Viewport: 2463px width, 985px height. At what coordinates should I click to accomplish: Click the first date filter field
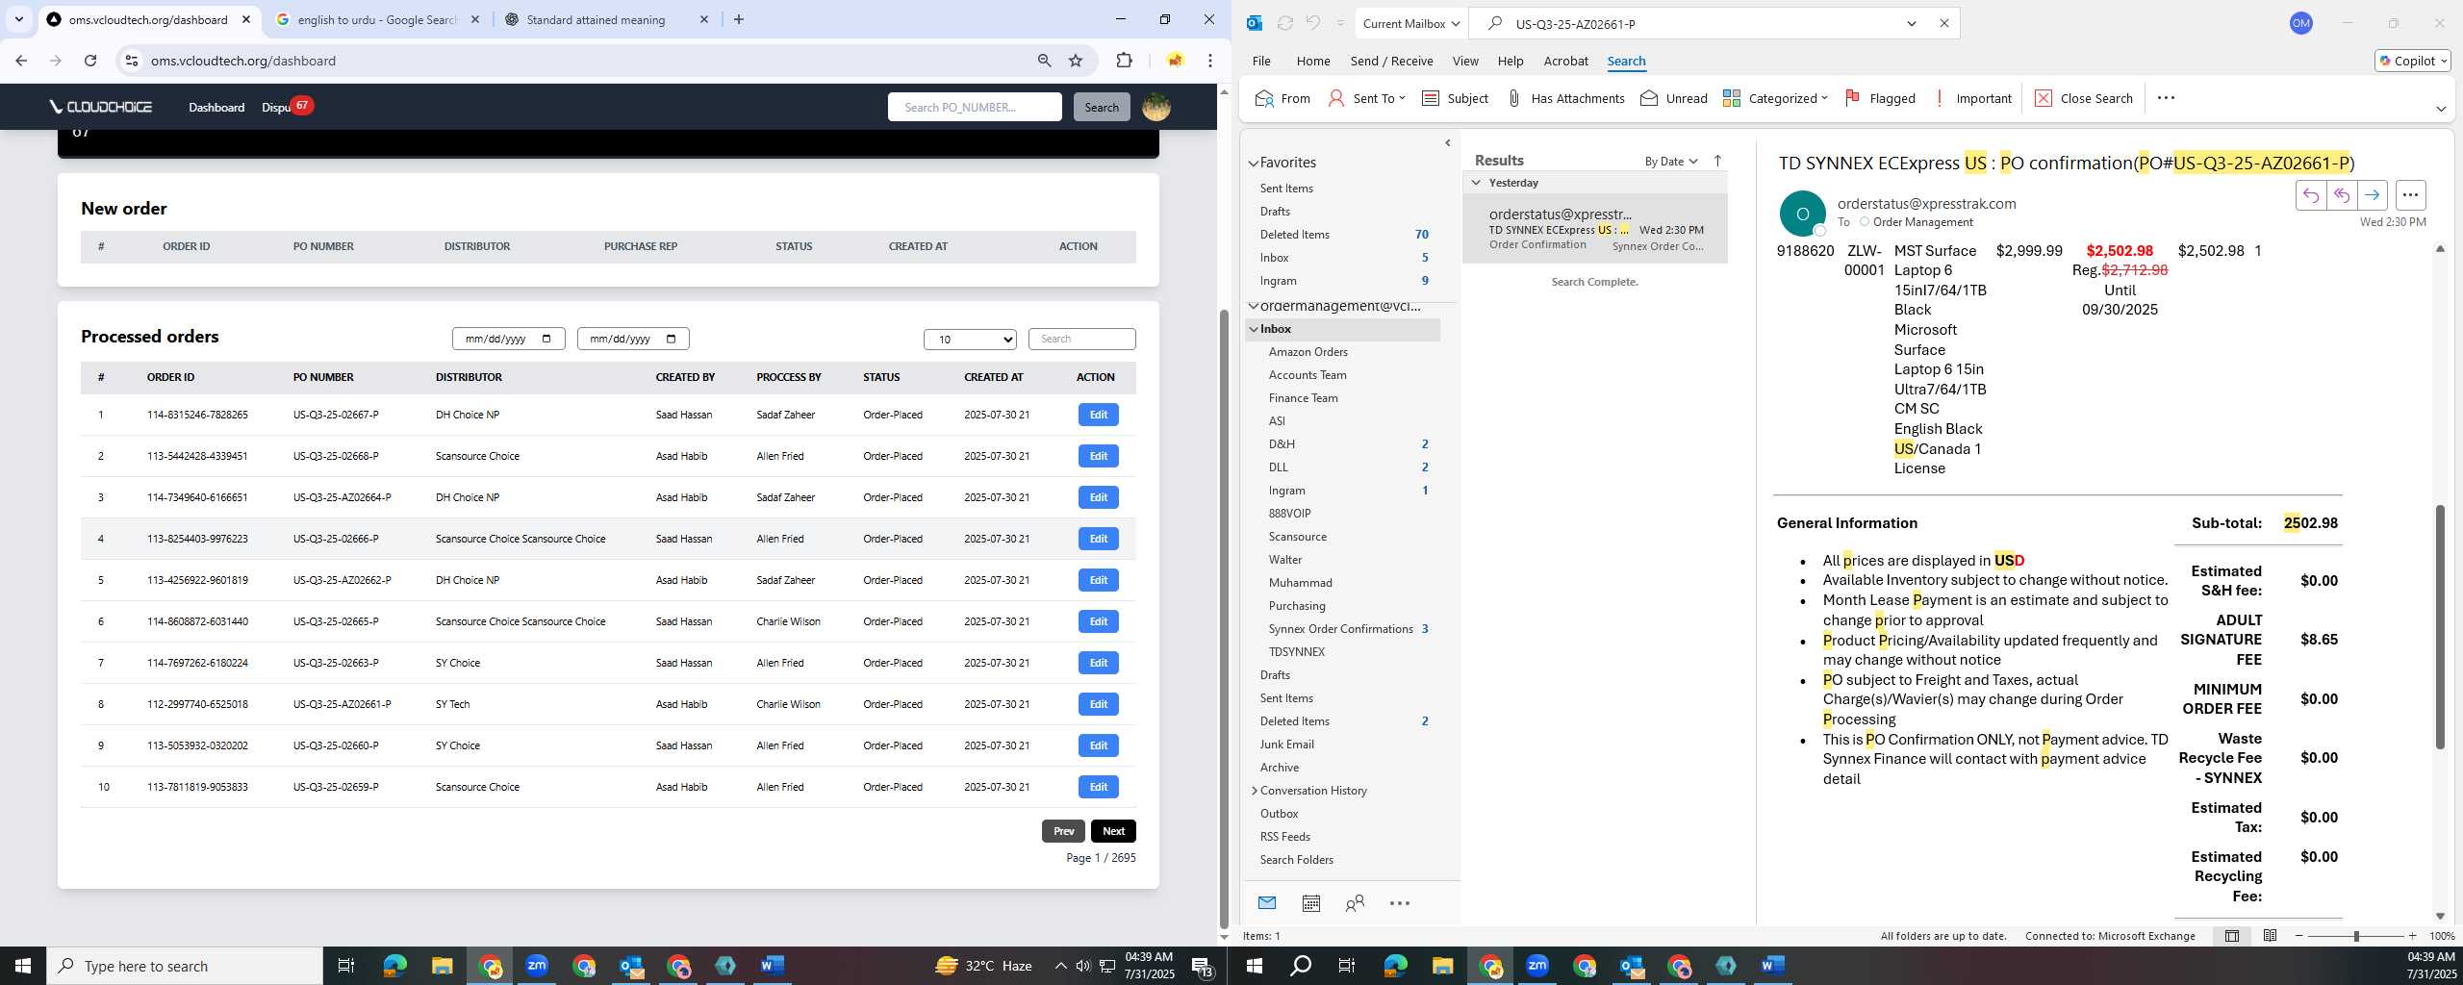508,339
